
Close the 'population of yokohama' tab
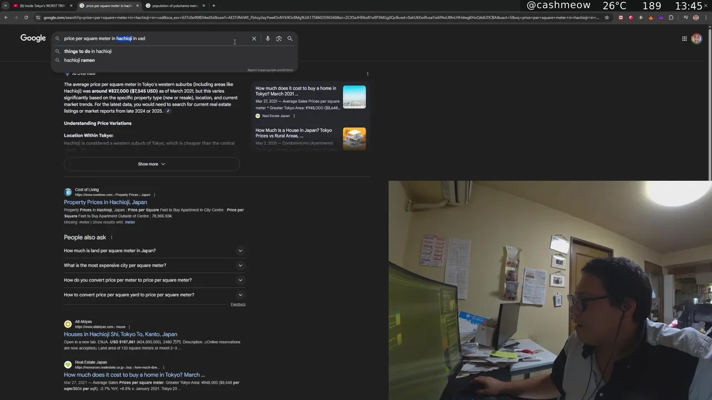(x=204, y=6)
